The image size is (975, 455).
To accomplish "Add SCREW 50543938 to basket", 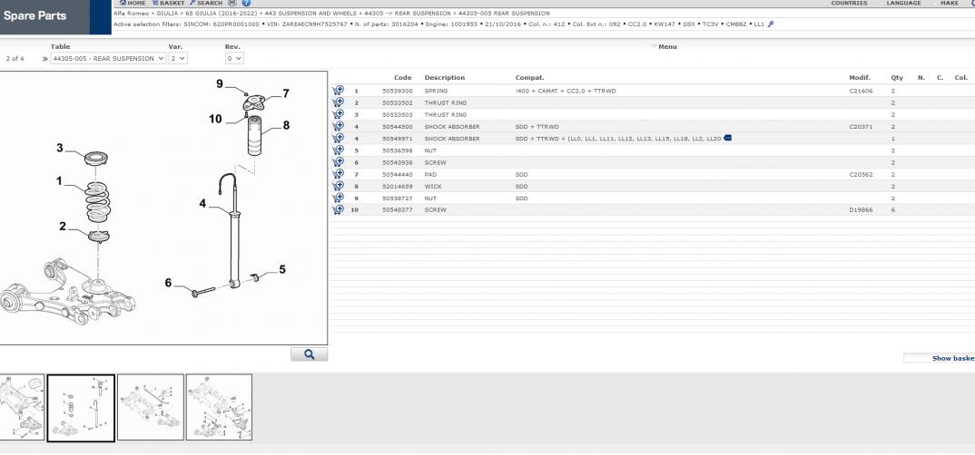I will point(338,162).
